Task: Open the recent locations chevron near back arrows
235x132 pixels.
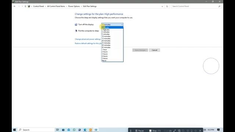Action: (x=22, y=6)
